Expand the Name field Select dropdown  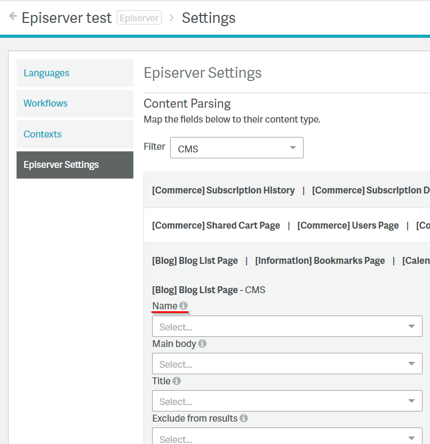tap(286, 327)
